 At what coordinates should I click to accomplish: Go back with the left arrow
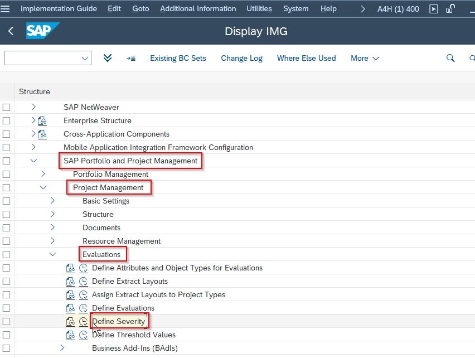click(x=11, y=31)
